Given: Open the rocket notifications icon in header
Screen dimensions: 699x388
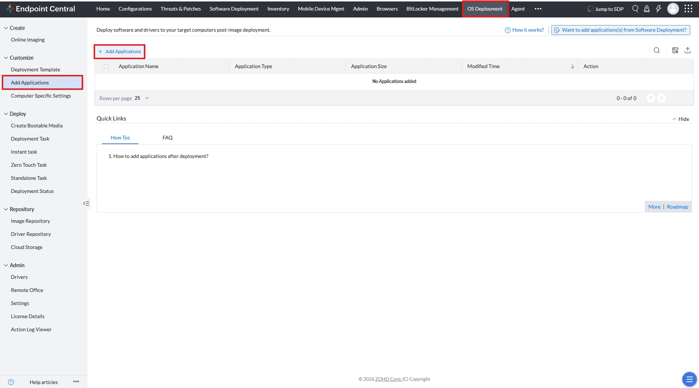Looking at the screenshot, I should [x=647, y=9].
